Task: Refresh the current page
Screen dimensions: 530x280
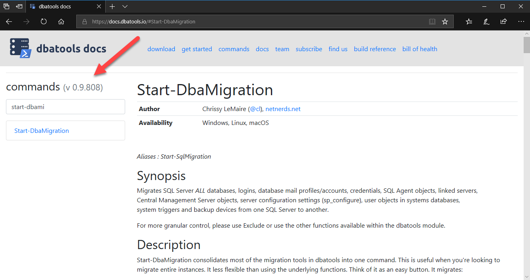Action: click(43, 21)
